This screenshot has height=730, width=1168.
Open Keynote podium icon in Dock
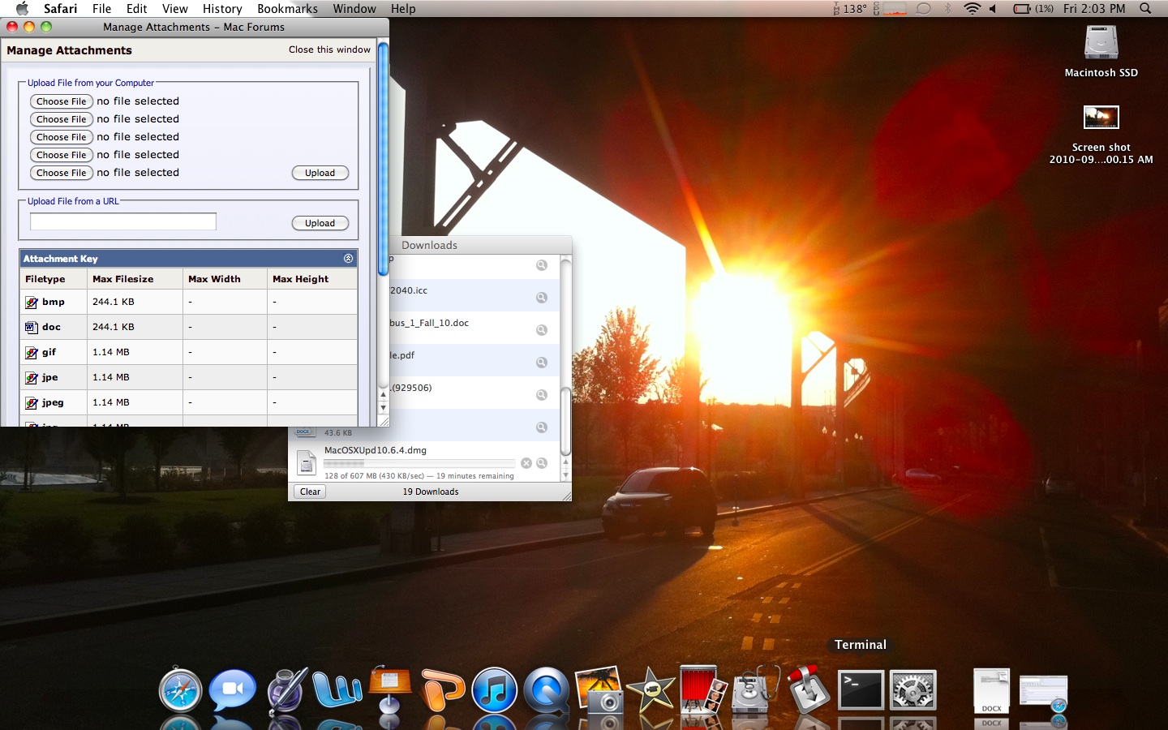coord(389,690)
